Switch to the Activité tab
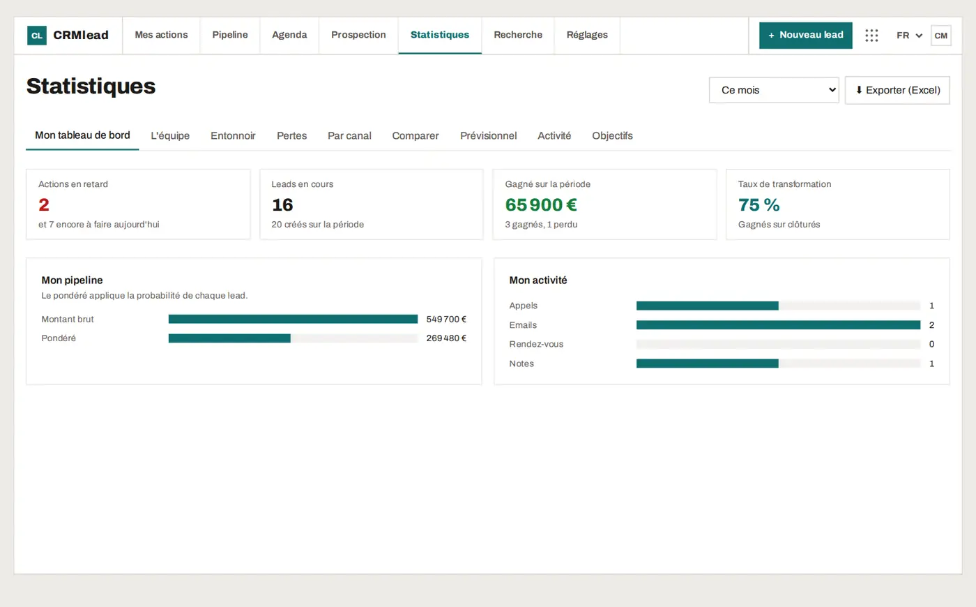The image size is (976, 607). pos(554,136)
